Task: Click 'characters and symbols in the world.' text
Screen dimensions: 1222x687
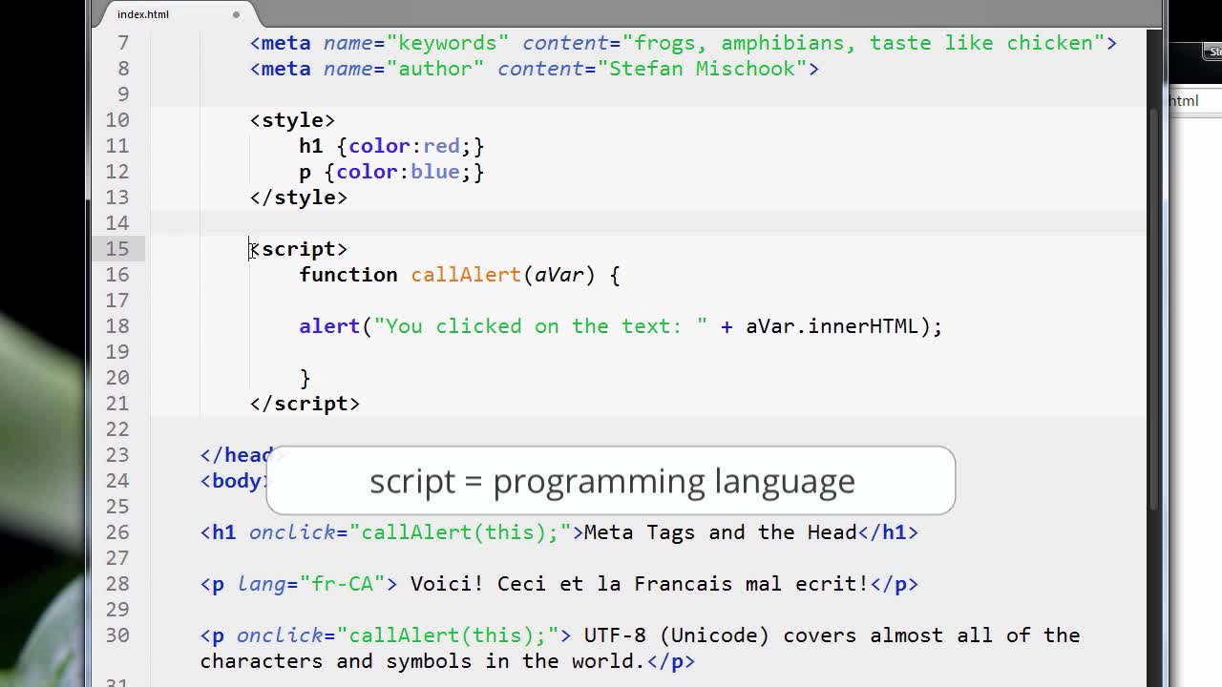Action: tap(423, 661)
